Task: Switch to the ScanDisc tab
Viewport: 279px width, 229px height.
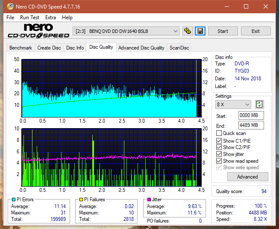Action: [179, 48]
